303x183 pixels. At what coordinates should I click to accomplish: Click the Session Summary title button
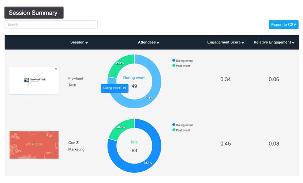click(x=34, y=13)
